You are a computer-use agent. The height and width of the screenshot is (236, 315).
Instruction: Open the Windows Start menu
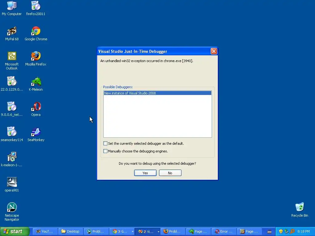pyautogui.click(x=14, y=231)
